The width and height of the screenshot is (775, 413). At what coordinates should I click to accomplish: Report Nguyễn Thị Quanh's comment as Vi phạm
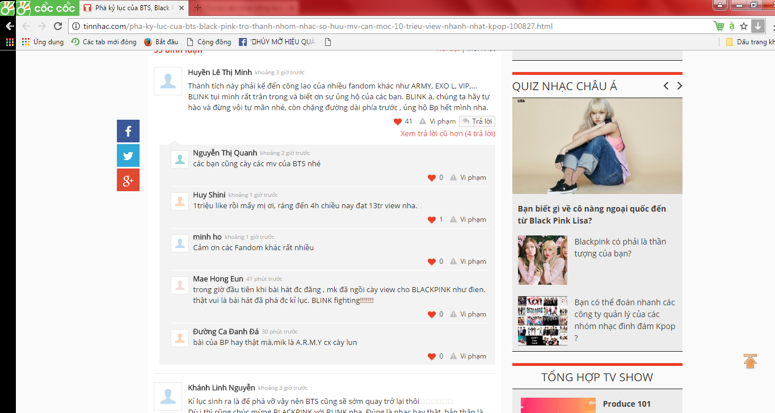468,178
